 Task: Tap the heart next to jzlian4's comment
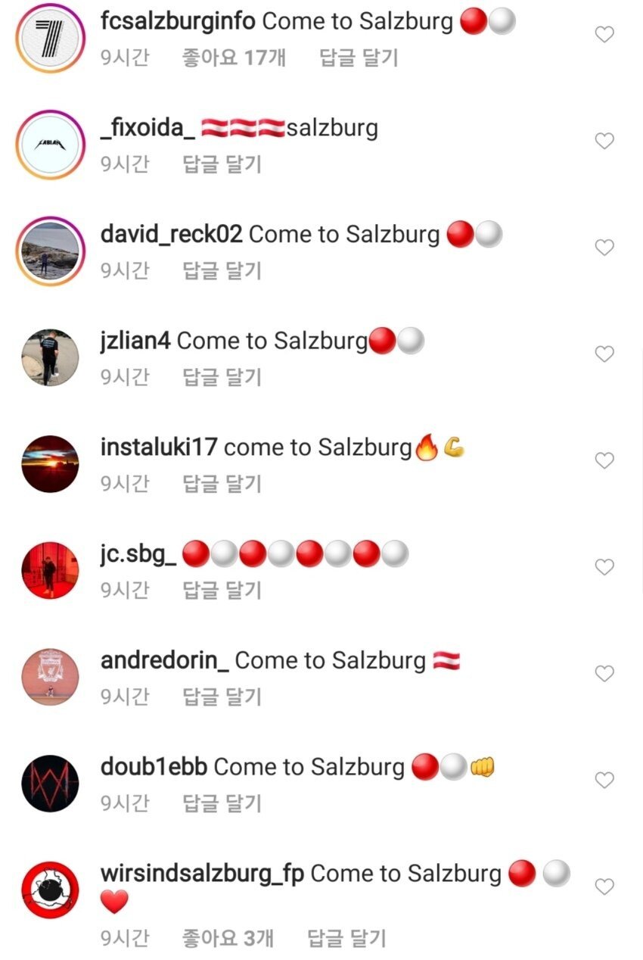pos(604,354)
